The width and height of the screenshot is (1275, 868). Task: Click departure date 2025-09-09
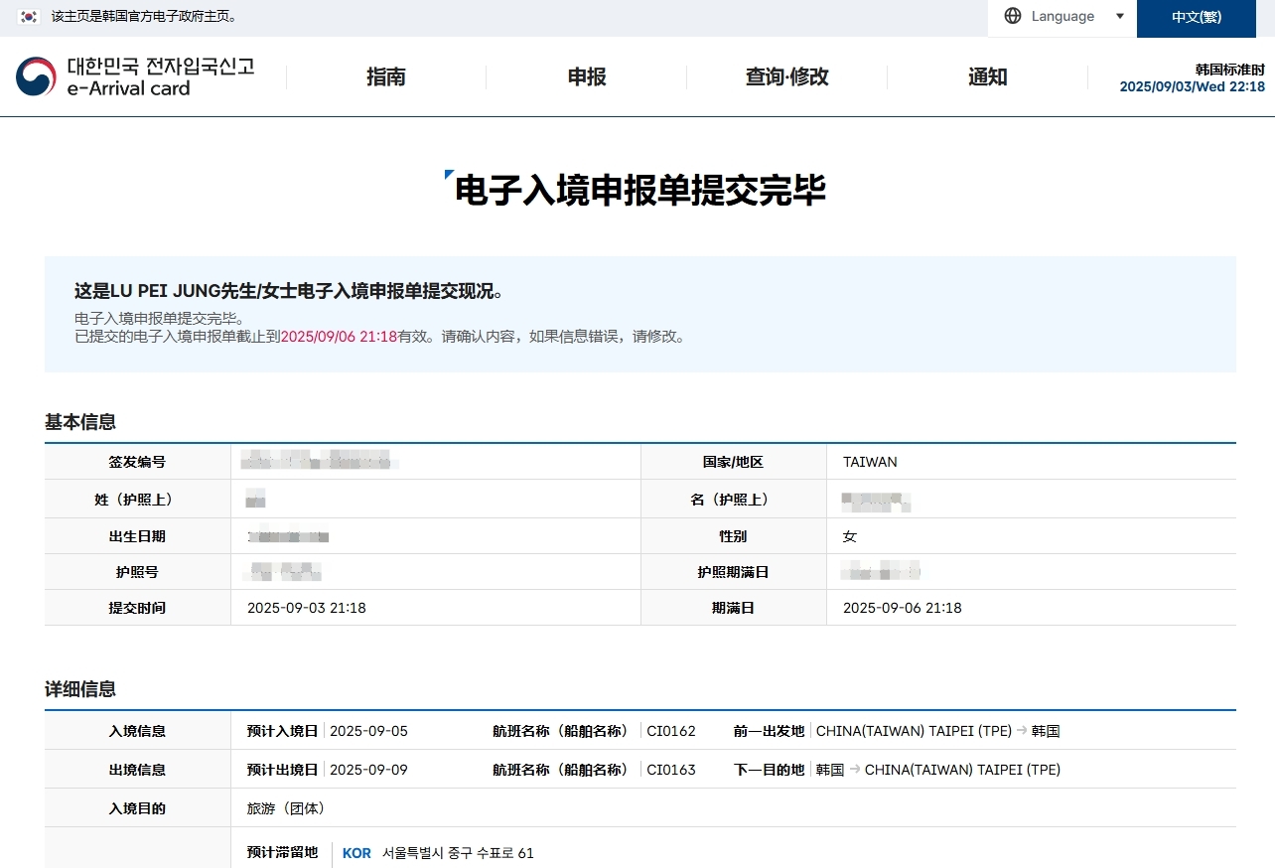pos(368,770)
